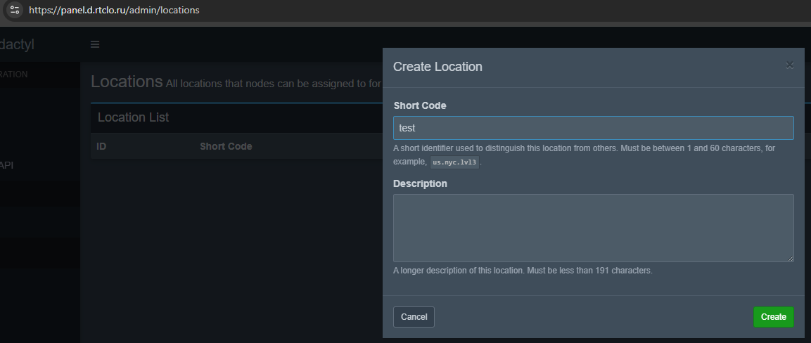Select the browser URL address bar

114,10
